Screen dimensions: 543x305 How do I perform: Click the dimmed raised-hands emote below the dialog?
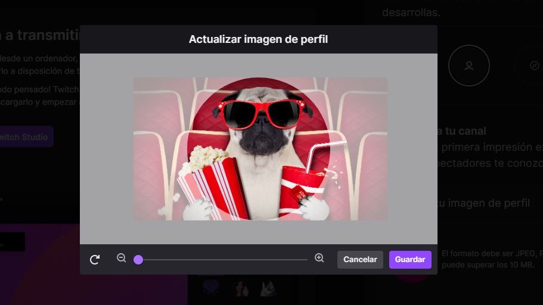pos(242,288)
